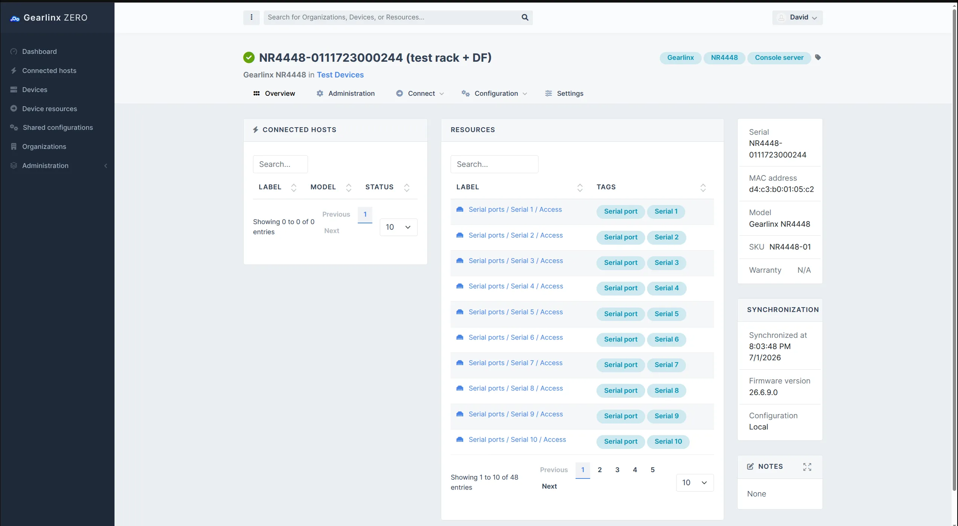Viewport: 958px width, 526px height.
Task: Open Resources page size dropdown
Action: (695, 483)
